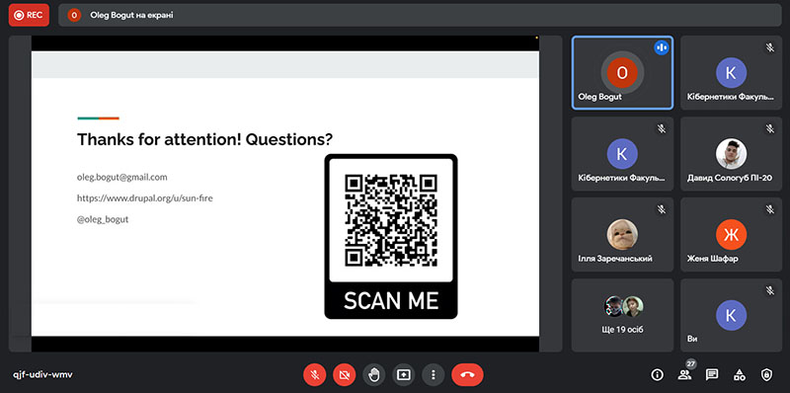Select Oleg Bogut participant tile
The height and width of the screenshot is (393, 790).
tap(622, 72)
